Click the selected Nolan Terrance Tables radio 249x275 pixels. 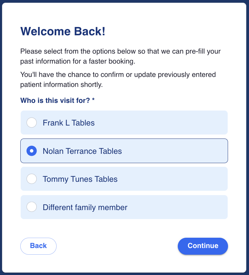[x=32, y=151]
